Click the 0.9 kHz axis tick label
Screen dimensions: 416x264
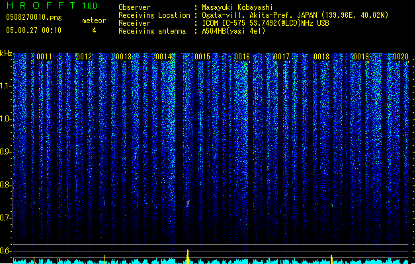click(x=6, y=152)
